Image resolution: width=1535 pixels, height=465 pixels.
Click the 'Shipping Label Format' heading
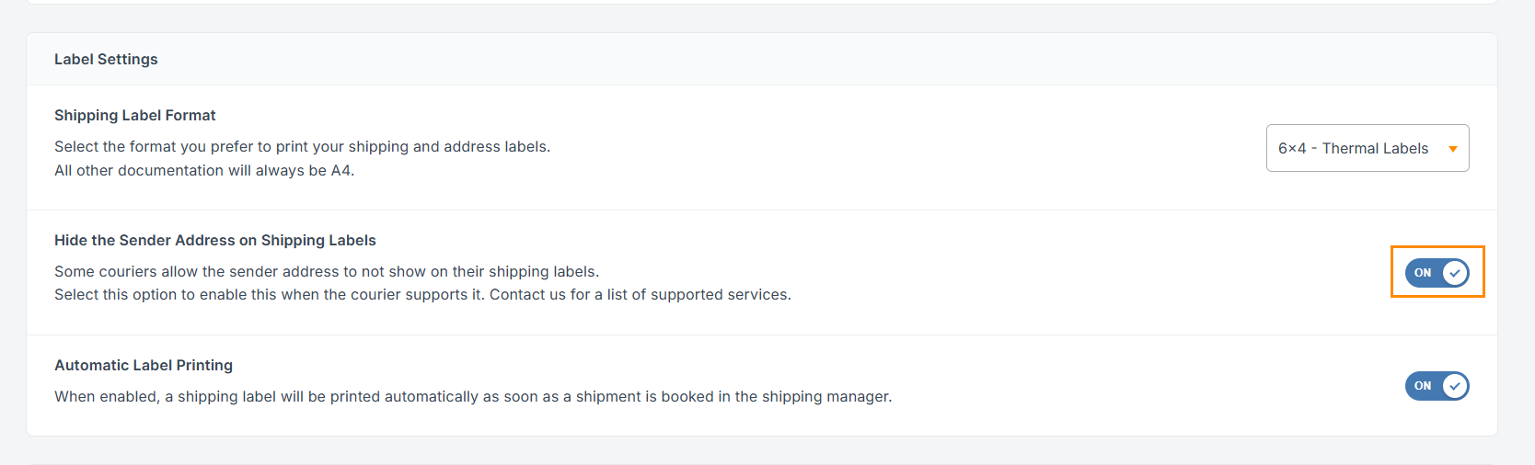[x=135, y=115]
